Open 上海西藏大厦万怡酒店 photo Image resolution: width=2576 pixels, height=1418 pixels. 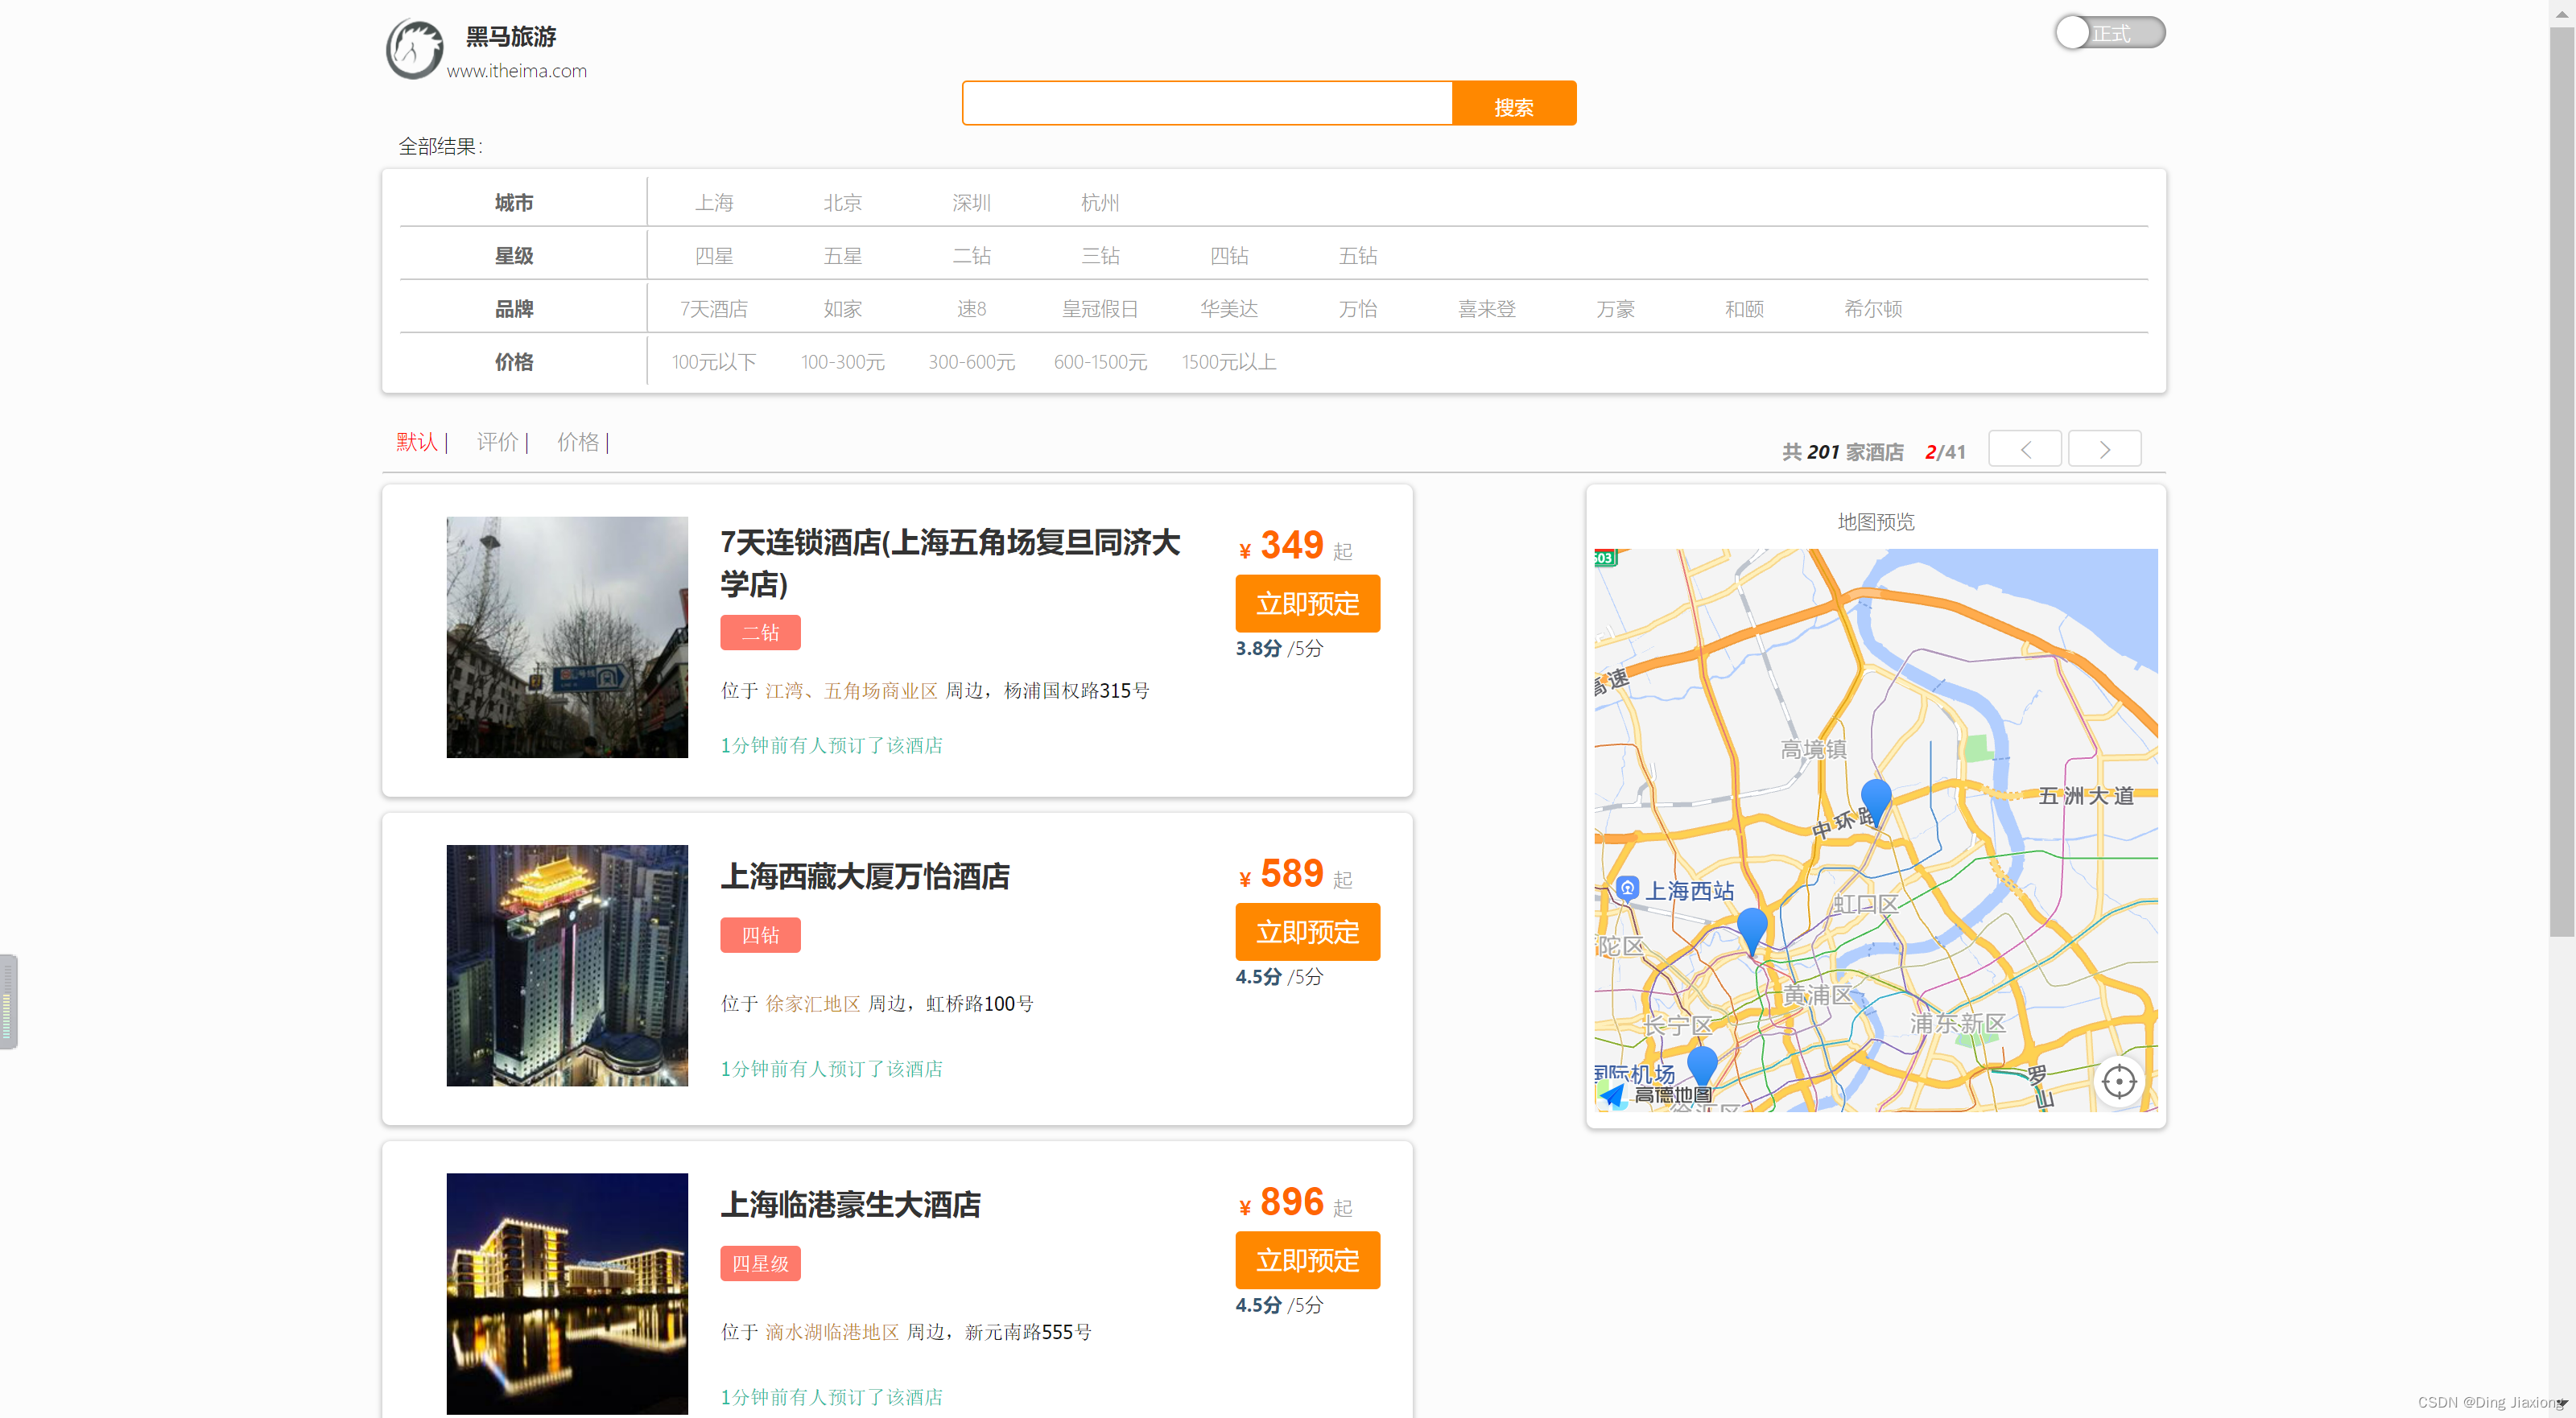click(567, 965)
